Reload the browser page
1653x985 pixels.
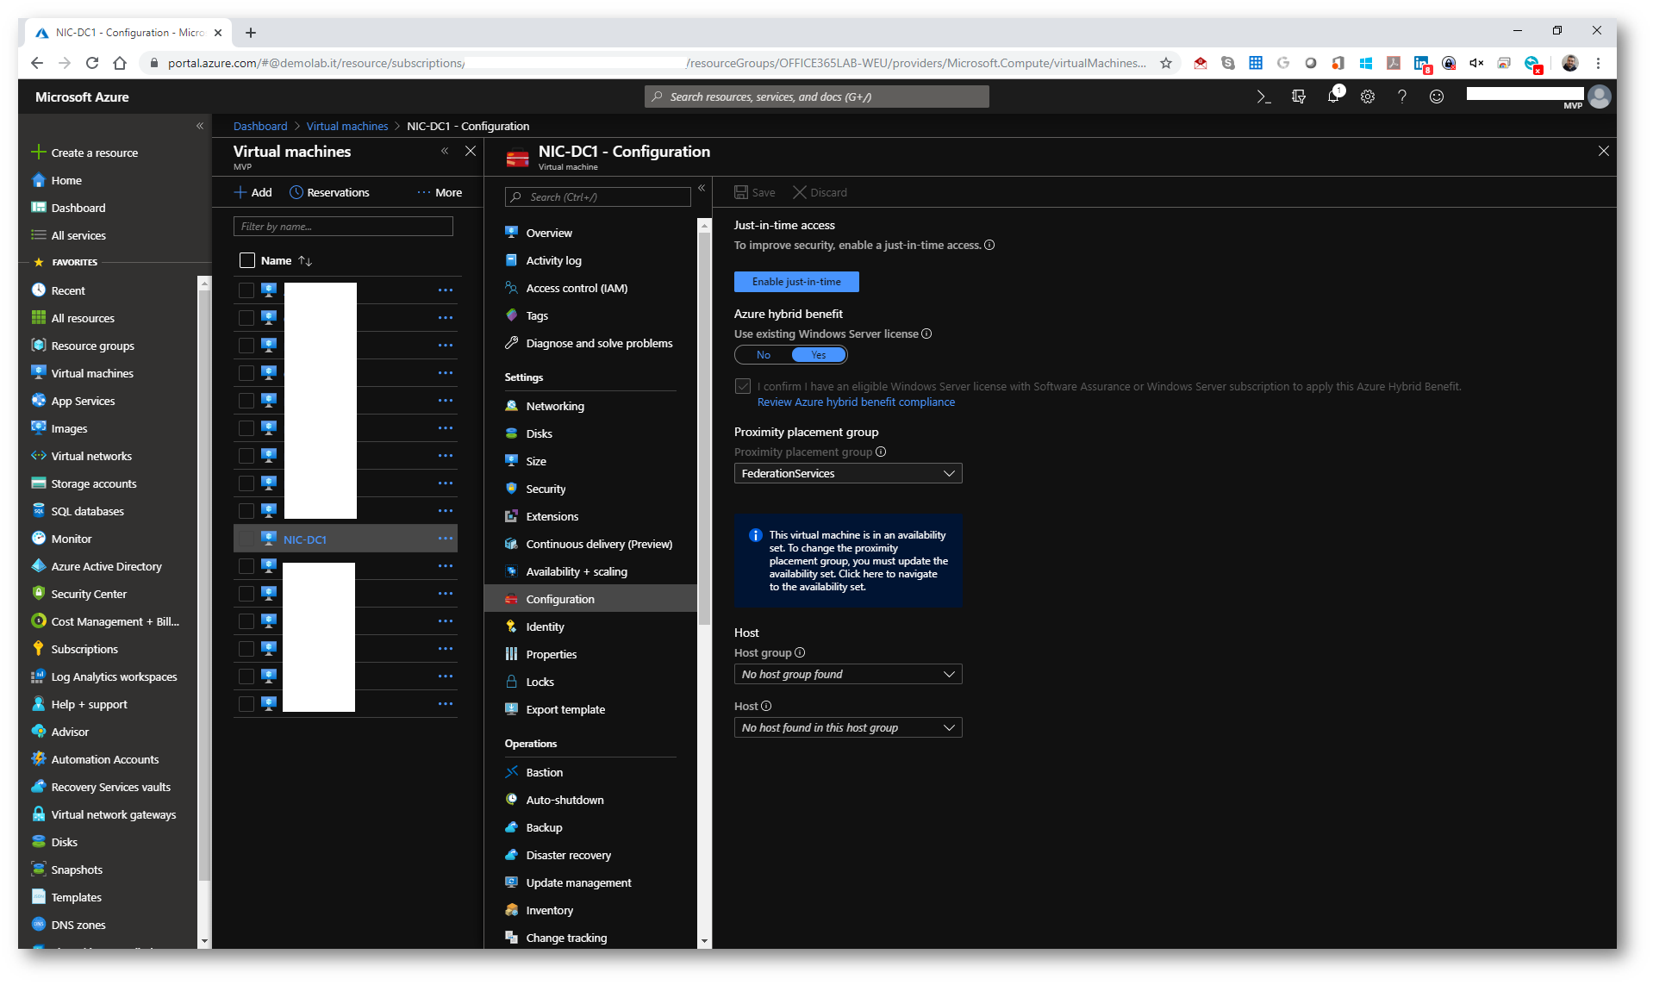pos(92,63)
